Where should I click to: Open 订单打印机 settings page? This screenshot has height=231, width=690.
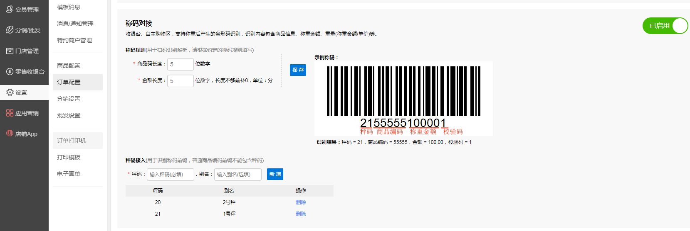tap(72, 141)
